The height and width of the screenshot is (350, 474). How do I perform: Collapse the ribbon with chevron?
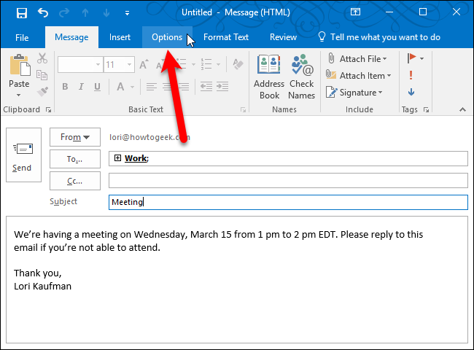coord(462,109)
